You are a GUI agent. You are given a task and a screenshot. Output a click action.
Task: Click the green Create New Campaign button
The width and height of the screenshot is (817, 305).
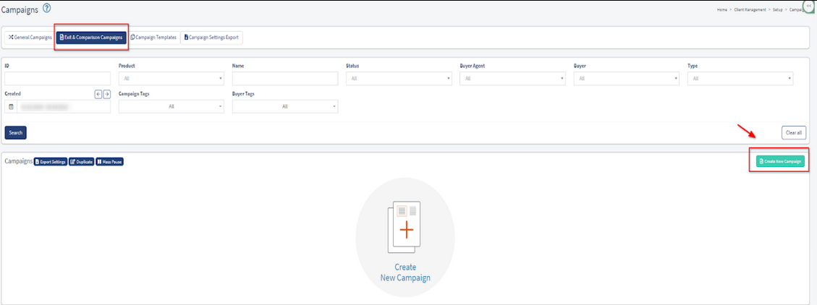click(x=780, y=161)
